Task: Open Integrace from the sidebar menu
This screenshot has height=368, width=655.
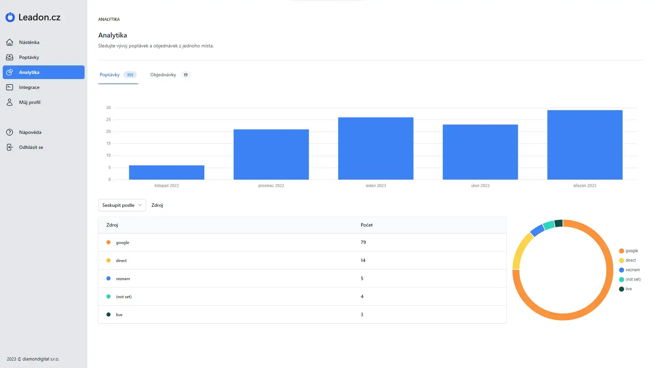Action: [29, 87]
